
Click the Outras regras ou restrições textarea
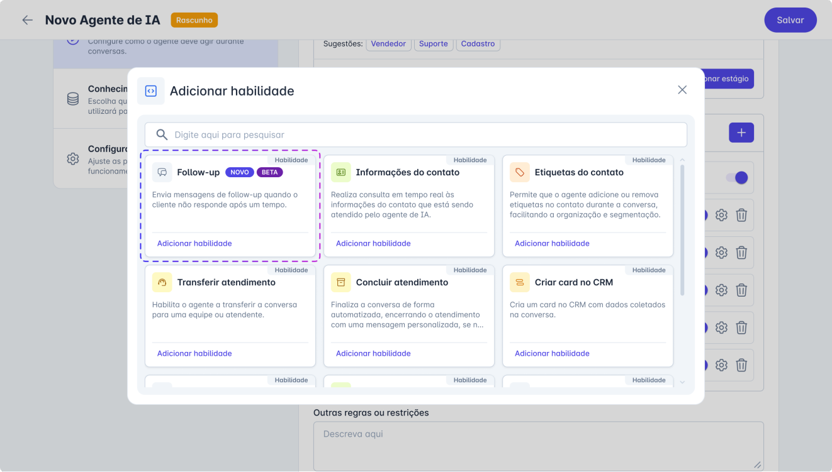538,445
